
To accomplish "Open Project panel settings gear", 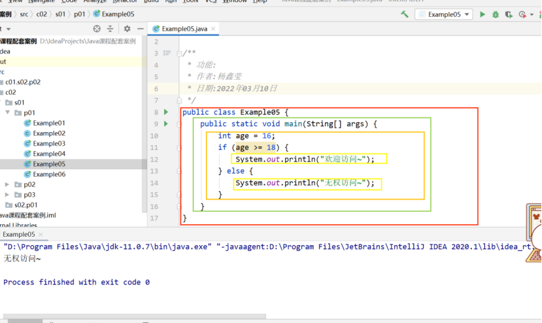I will click(x=127, y=29).
